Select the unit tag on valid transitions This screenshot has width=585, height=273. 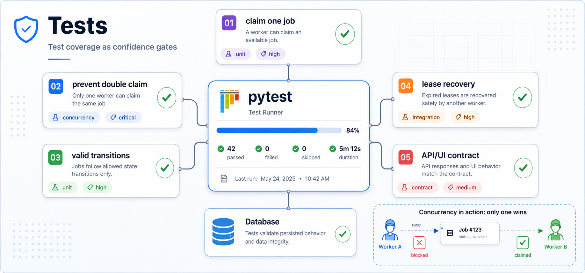pyautogui.click(x=62, y=187)
